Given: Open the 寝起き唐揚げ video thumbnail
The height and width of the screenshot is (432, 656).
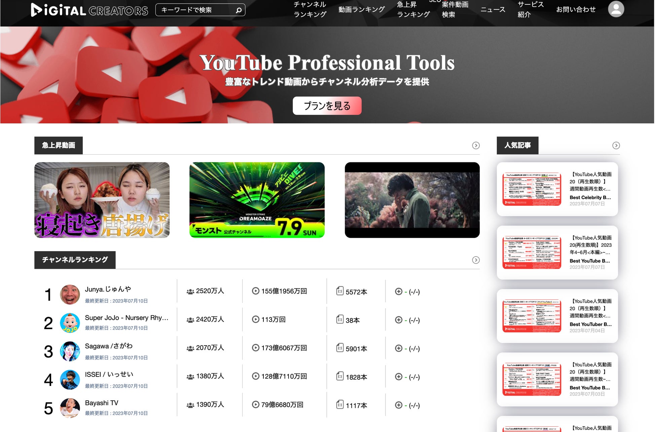Looking at the screenshot, I should pyautogui.click(x=102, y=200).
